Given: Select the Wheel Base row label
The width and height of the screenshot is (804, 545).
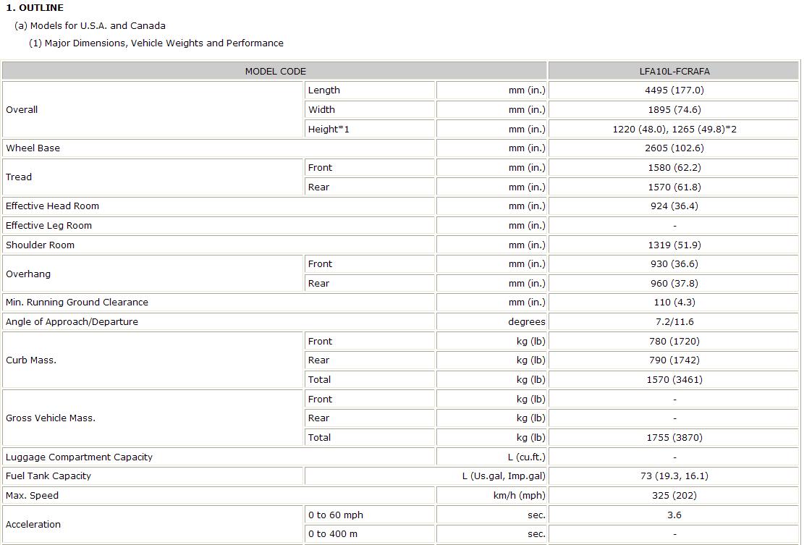Looking at the screenshot, I should click(x=33, y=148).
